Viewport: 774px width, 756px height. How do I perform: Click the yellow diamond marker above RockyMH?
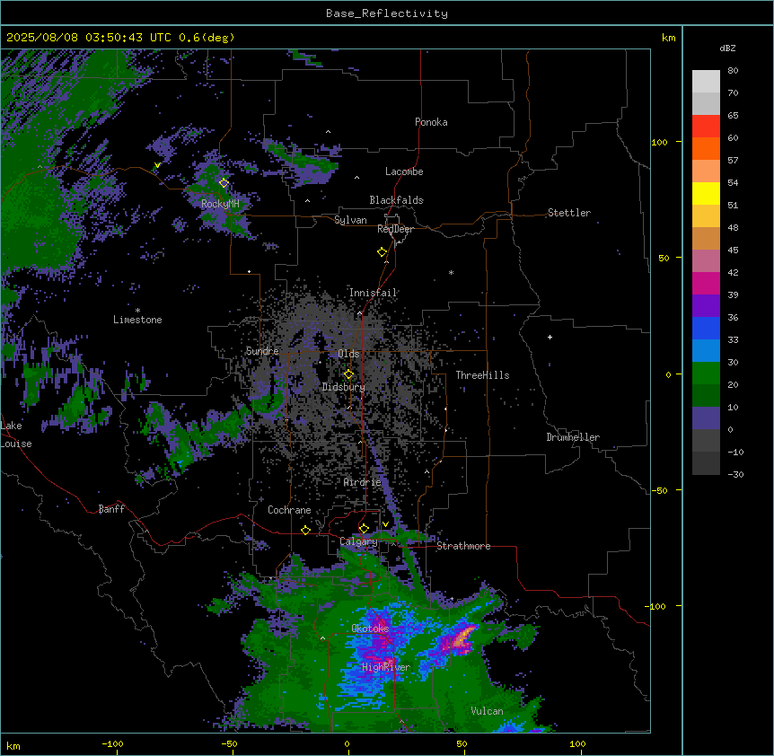tap(224, 183)
